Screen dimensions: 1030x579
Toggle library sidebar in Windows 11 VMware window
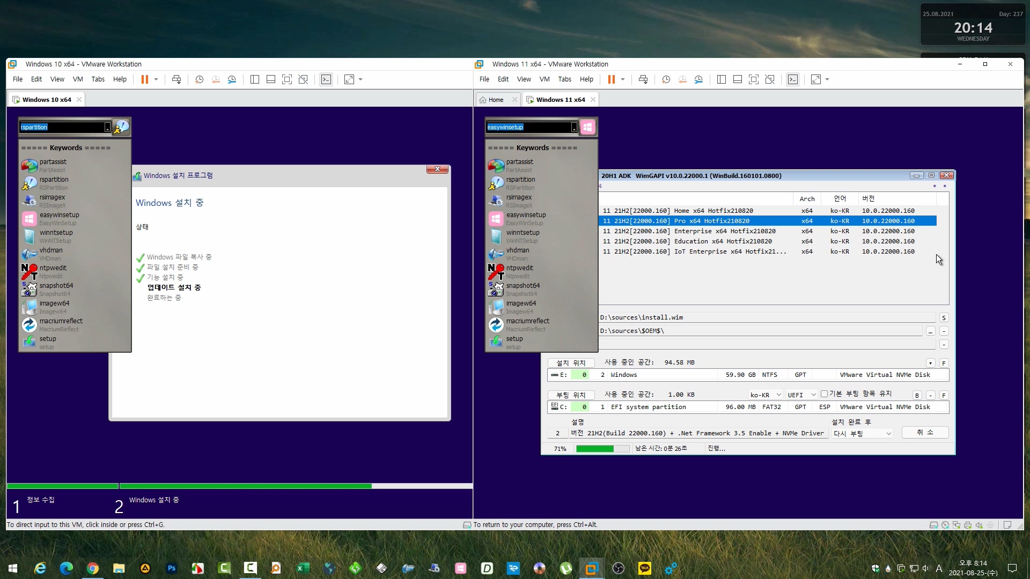[x=722, y=79]
